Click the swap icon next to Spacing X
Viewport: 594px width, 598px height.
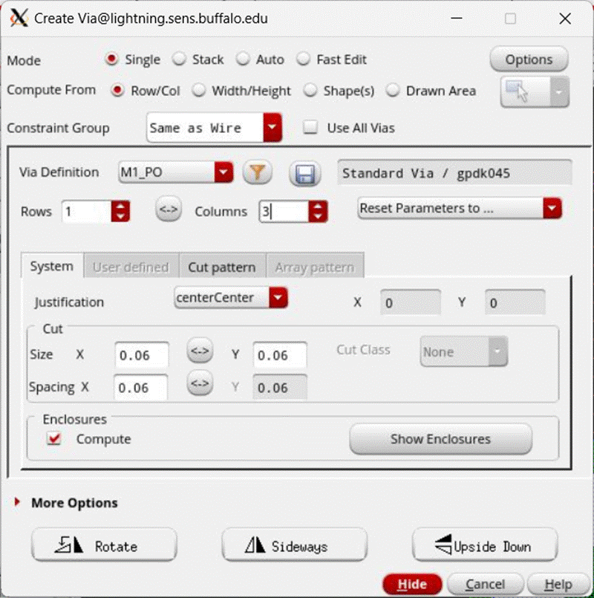(x=199, y=382)
